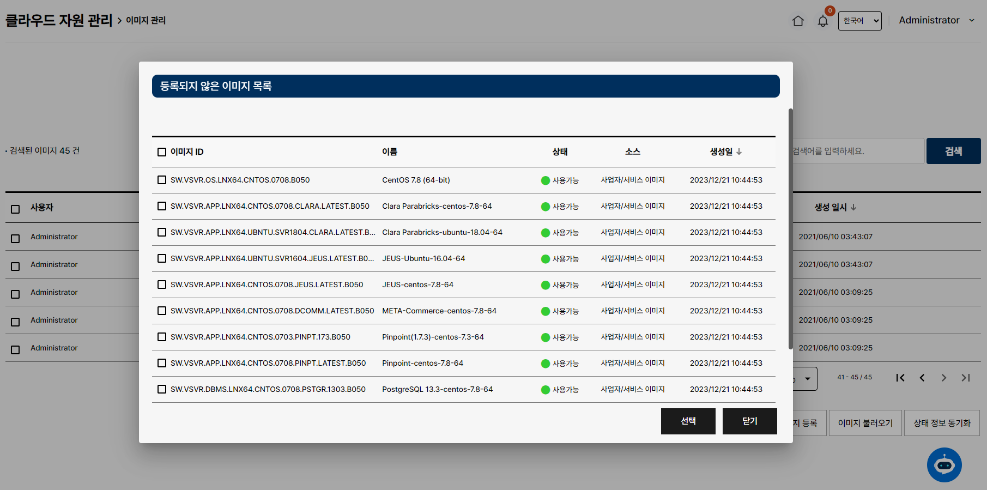Expand the Administrator account menu
The image size is (987, 490).
pos(936,20)
